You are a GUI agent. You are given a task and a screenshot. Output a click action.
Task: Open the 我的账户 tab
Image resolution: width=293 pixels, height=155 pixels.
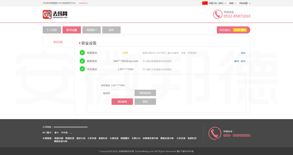pos(91,30)
